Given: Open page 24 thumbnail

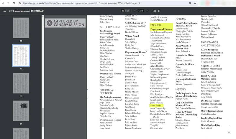Looking at the screenshot, I should 21,28.
